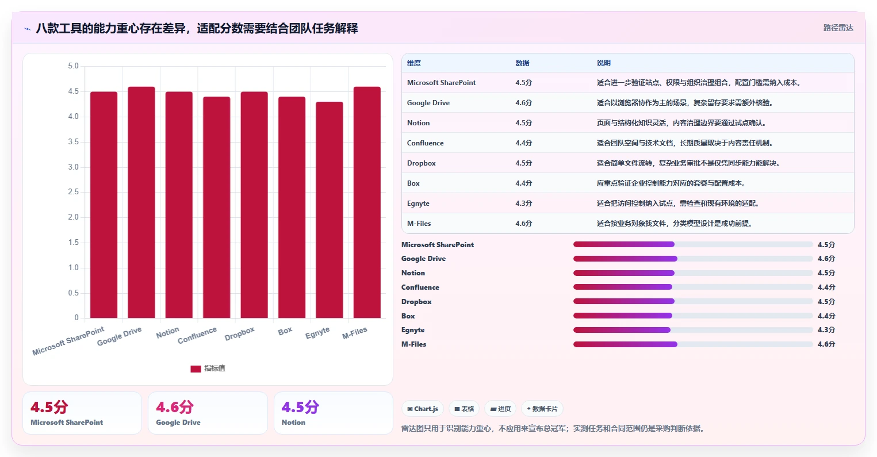Viewport: 877px width, 457px height.
Task: Click the M-Files bar in chart
Action: 367,202
